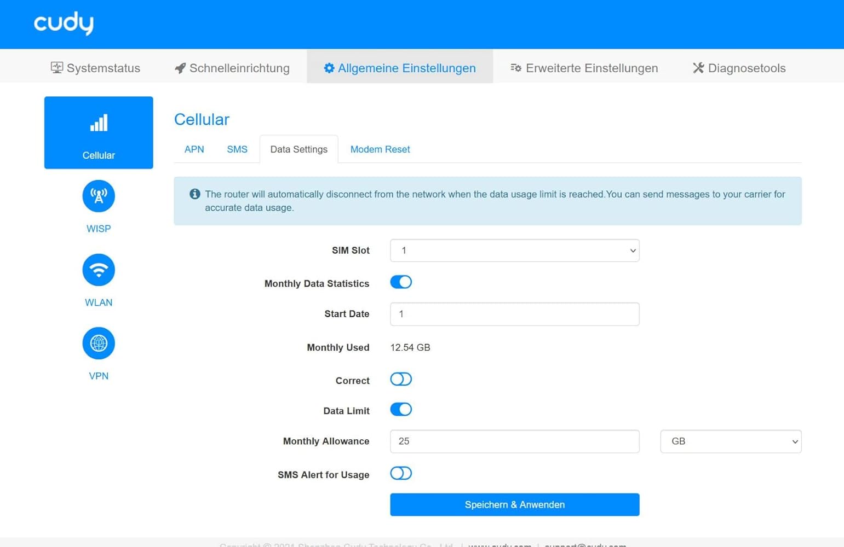
Task: Turn off the Data Limit switch
Action: pos(400,410)
